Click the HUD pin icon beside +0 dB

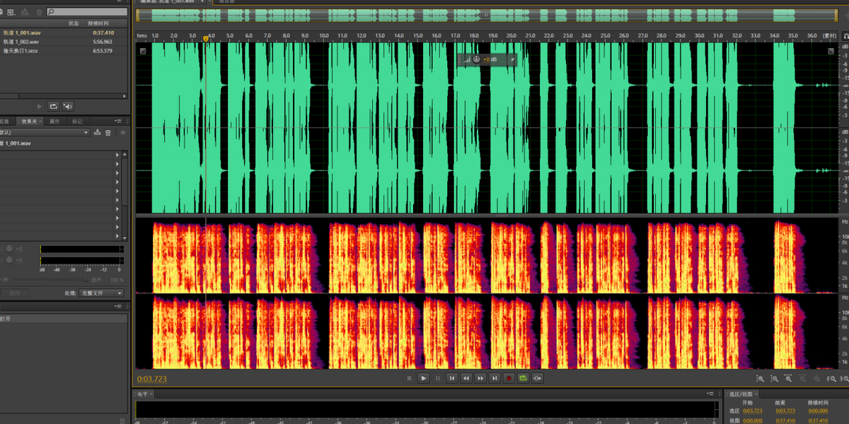tap(512, 60)
